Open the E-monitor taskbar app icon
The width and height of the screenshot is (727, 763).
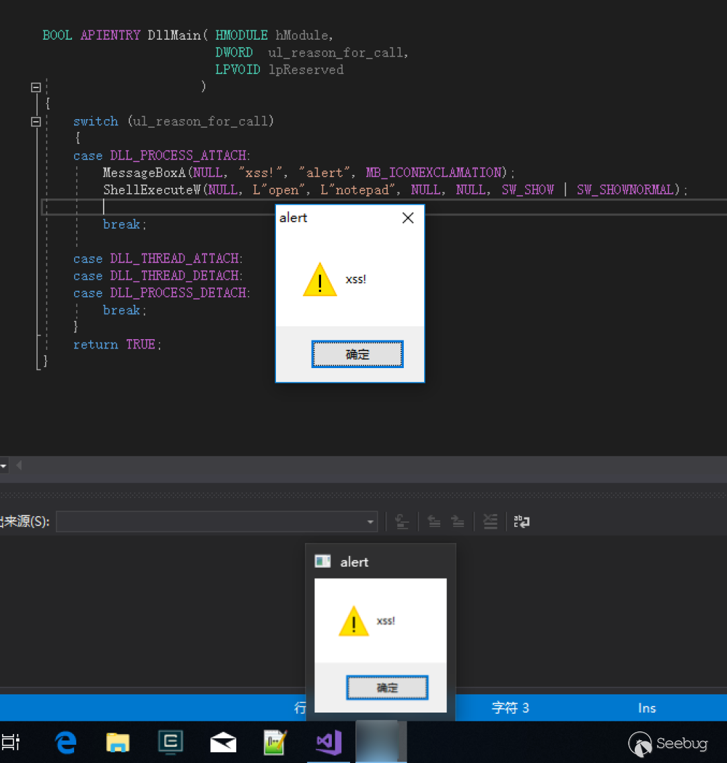170,743
